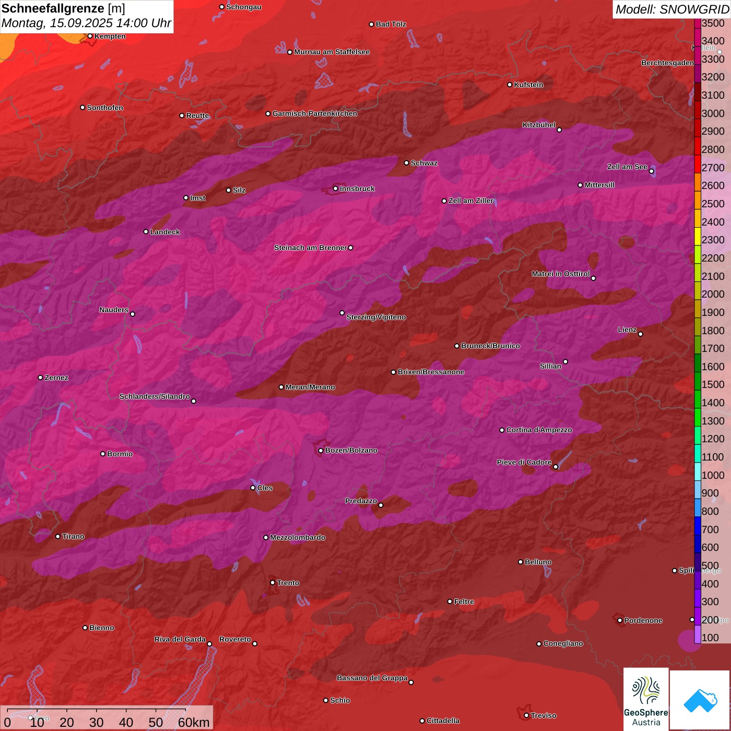
Task: Click the Brixen/Bressanone label
Action: (431, 372)
